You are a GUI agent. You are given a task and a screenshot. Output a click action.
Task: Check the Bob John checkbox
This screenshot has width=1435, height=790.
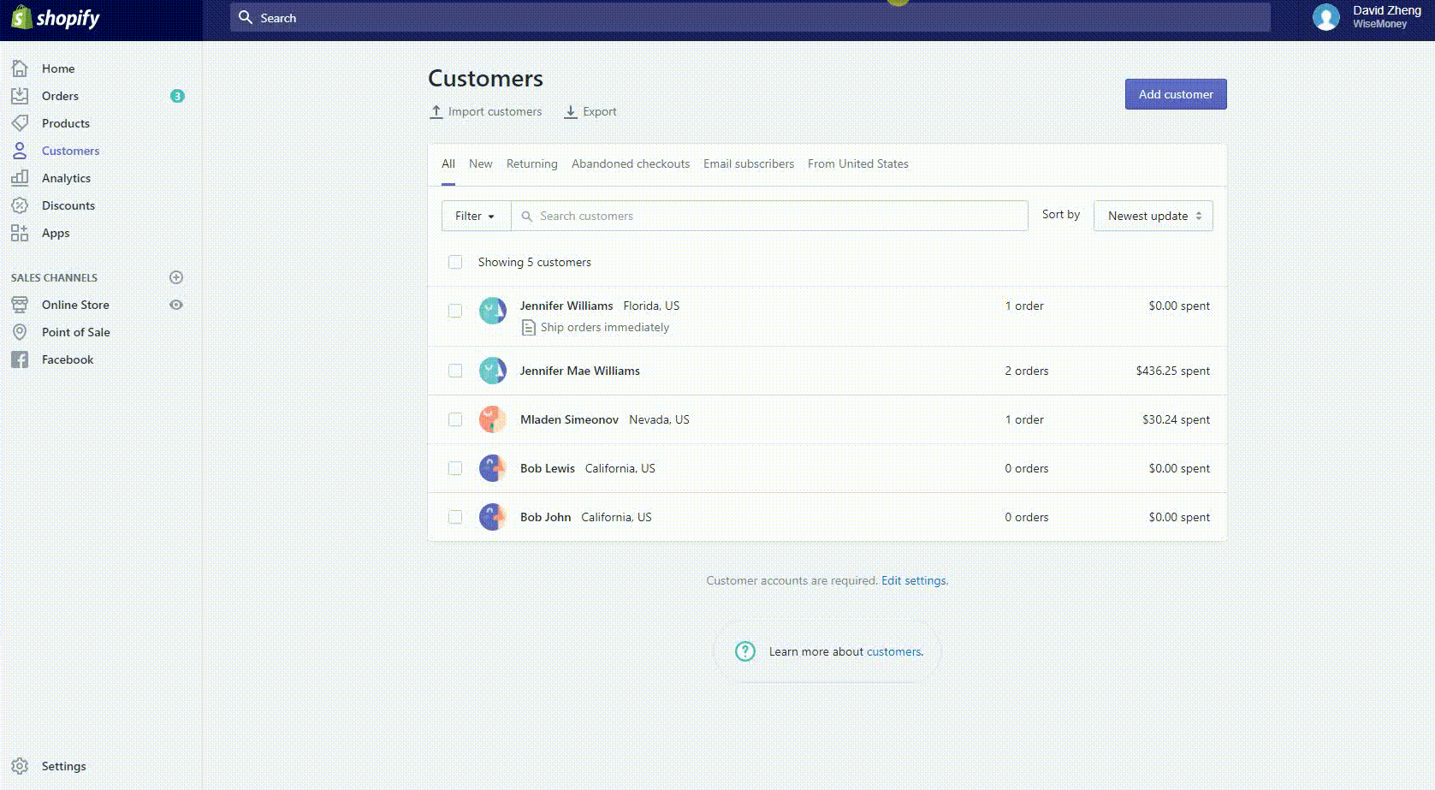click(455, 517)
